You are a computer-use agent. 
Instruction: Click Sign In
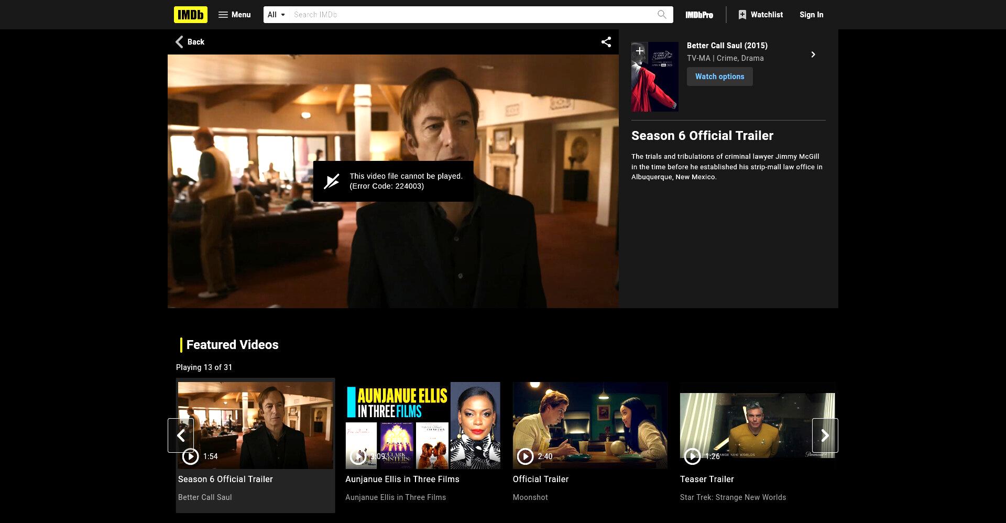[x=811, y=15]
